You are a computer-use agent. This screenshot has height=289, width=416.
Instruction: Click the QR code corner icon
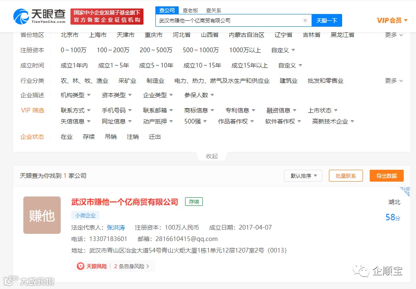click(x=405, y=191)
